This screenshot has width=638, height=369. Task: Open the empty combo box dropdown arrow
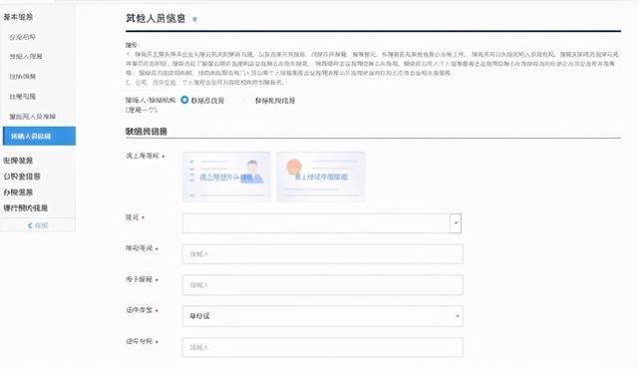coord(456,223)
